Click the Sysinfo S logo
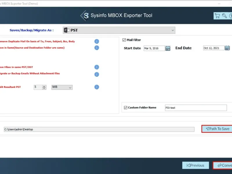The image size is (232, 174). (x=85, y=15)
